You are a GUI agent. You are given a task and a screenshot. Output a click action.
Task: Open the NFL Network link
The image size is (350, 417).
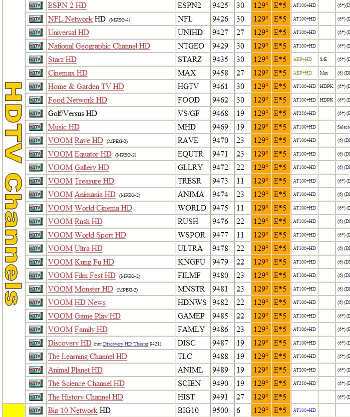click(x=70, y=19)
